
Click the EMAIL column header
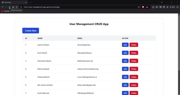pos(80,38)
